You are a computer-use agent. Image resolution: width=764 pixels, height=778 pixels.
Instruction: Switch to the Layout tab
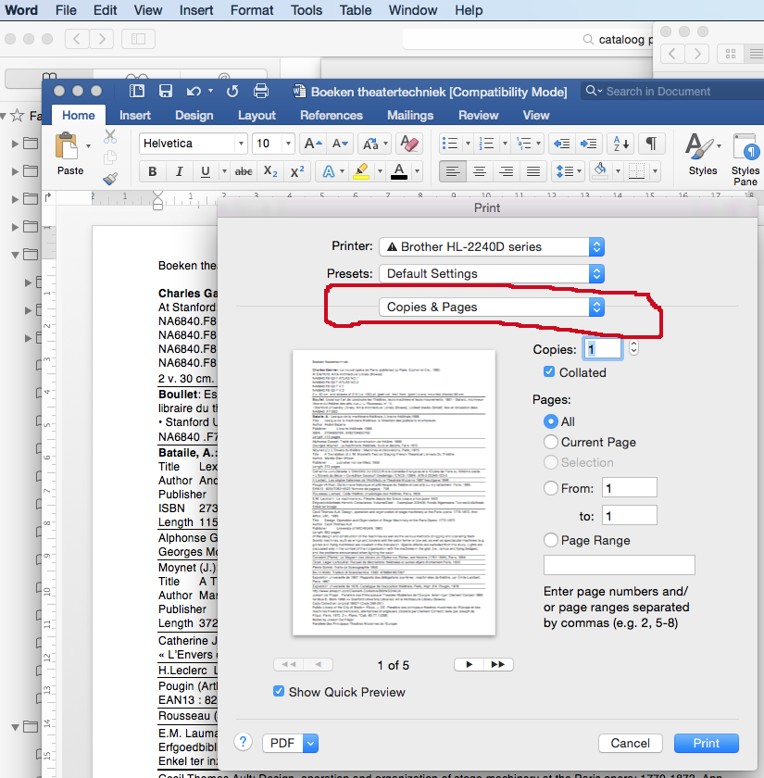(257, 115)
